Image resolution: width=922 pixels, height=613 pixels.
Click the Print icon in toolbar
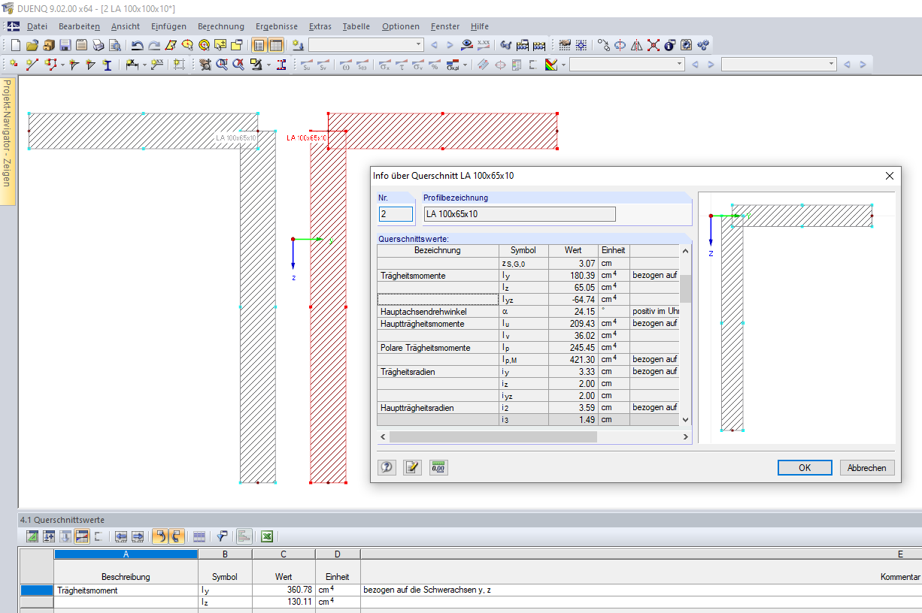98,45
